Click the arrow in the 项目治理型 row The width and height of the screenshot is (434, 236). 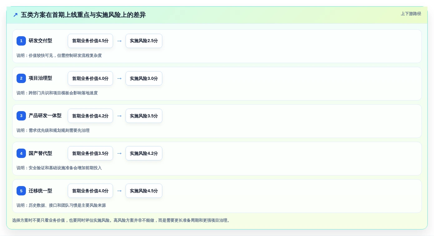[119, 78]
